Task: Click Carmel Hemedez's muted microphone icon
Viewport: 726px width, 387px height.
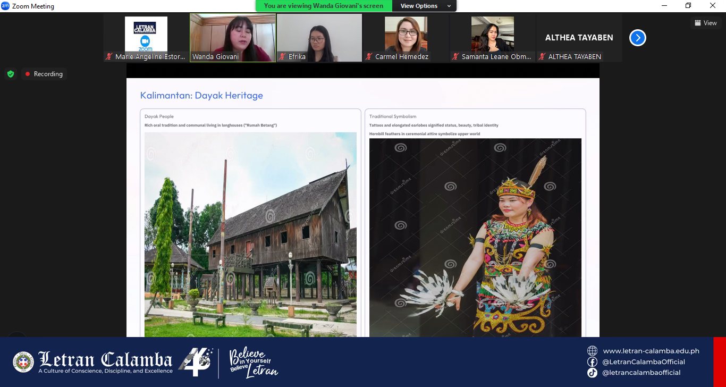Action: (369, 56)
